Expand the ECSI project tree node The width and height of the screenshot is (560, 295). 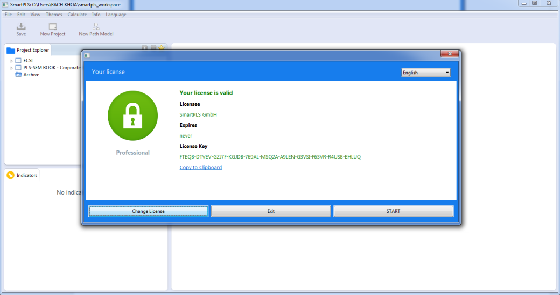[x=11, y=61]
